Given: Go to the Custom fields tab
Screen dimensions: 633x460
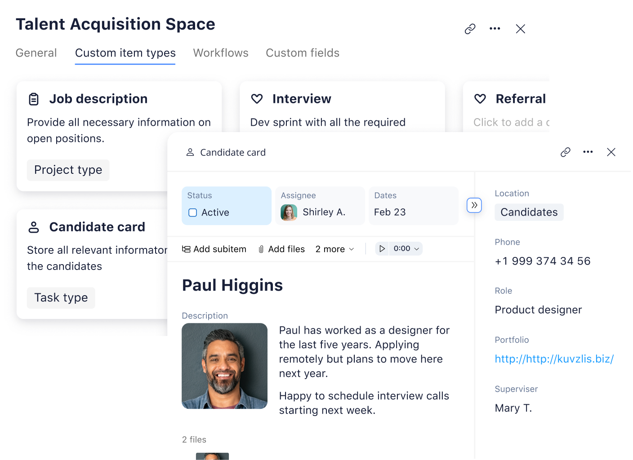Looking at the screenshot, I should [302, 53].
